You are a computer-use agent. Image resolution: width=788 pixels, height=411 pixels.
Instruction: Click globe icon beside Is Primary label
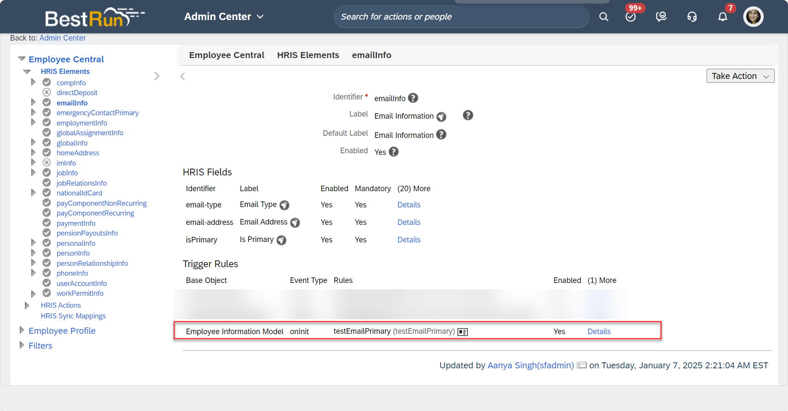pyautogui.click(x=281, y=240)
